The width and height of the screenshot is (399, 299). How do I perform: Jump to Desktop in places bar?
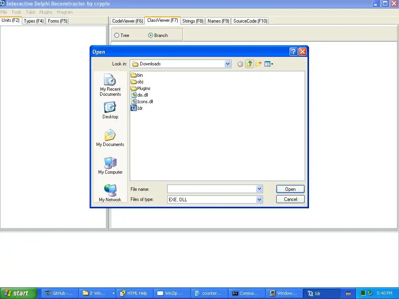(110, 111)
